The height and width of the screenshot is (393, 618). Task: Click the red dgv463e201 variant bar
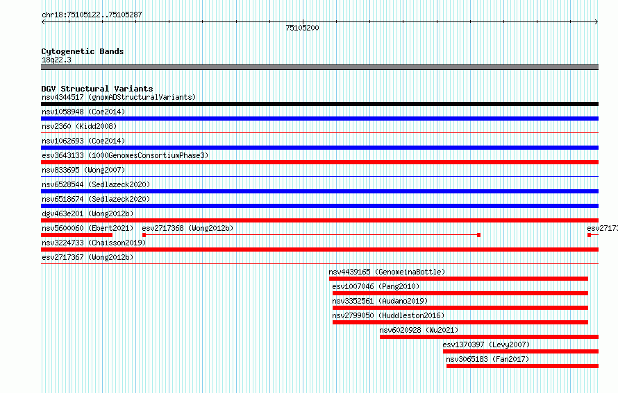[319, 220]
